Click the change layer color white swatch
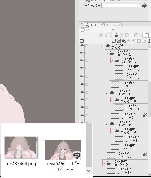 (x=147, y=35)
